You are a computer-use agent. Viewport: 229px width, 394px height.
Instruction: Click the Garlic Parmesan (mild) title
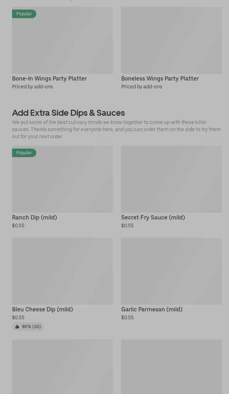click(152, 309)
